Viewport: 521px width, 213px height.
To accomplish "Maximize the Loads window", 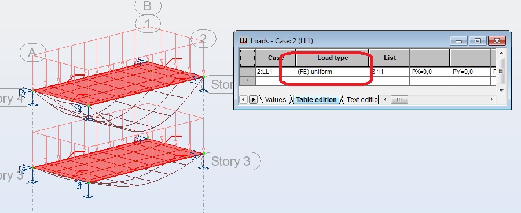I will tap(478, 41).
